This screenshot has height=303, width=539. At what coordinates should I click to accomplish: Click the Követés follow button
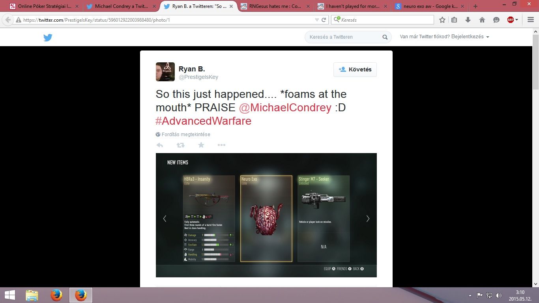pyautogui.click(x=355, y=69)
